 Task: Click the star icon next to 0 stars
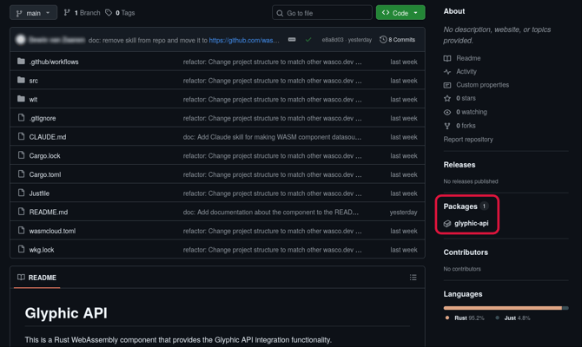click(447, 99)
